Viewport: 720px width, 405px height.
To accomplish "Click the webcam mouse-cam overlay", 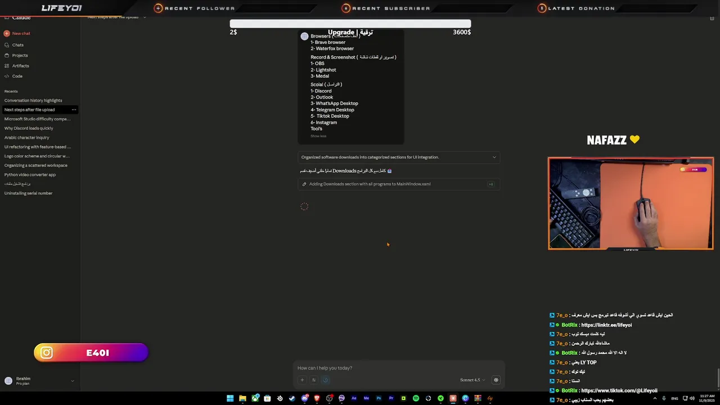I will [x=631, y=203].
